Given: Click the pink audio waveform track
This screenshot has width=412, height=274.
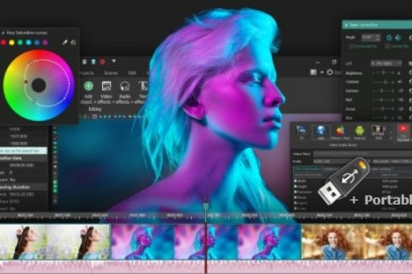Looking at the screenshot, I should (206, 267).
